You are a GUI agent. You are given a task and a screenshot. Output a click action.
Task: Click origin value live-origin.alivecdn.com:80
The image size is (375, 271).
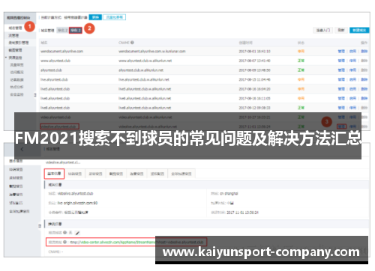click(78, 203)
